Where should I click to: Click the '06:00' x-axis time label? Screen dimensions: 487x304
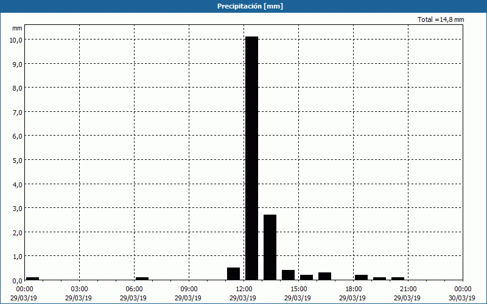(x=134, y=289)
